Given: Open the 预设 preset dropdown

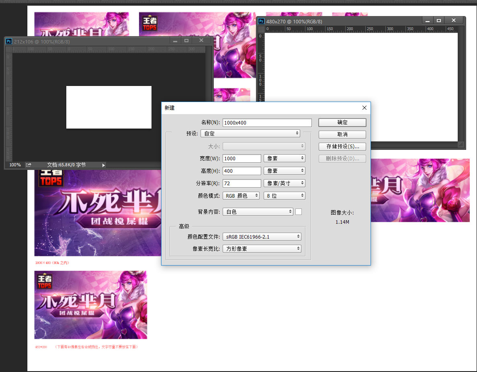Looking at the screenshot, I should (x=250, y=133).
